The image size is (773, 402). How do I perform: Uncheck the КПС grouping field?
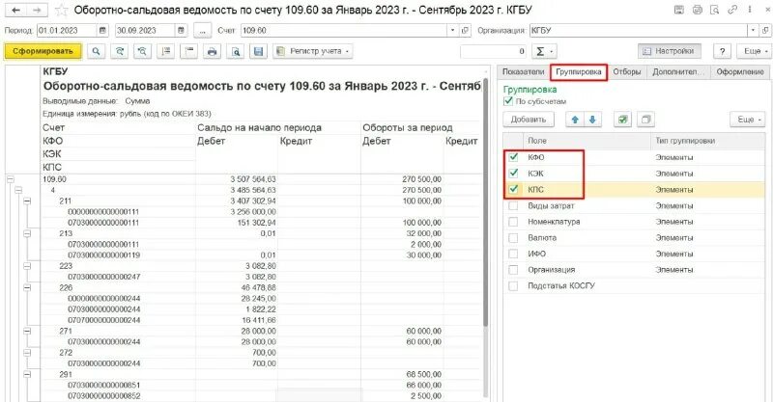[x=514, y=189]
